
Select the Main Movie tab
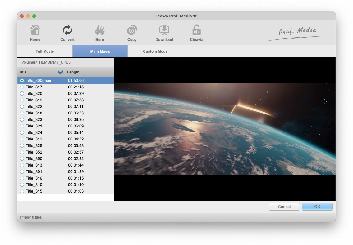coord(100,51)
